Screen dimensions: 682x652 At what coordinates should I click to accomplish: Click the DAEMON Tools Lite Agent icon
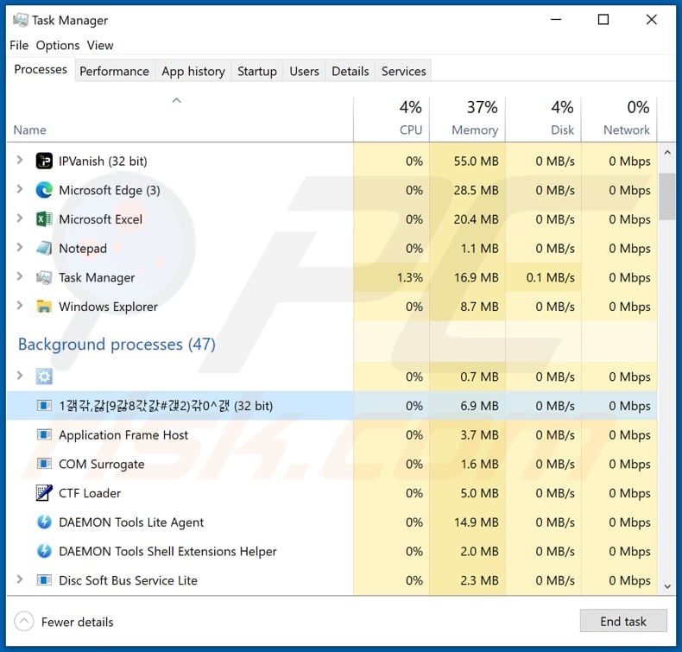click(x=44, y=522)
